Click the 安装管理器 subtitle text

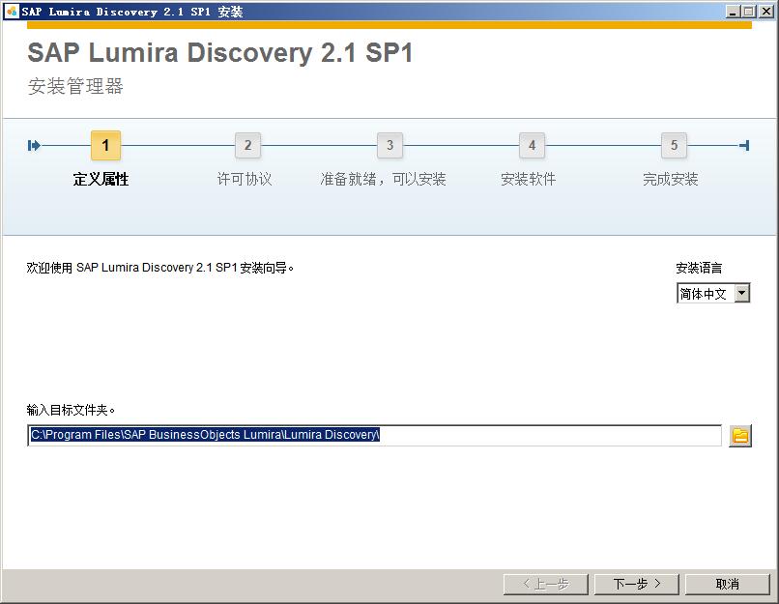point(75,86)
